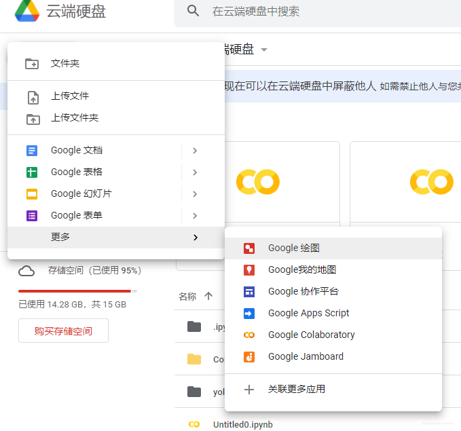The height and width of the screenshot is (431, 461).
Task: Select 上传文件夹 from the menu
Action: coord(116,118)
